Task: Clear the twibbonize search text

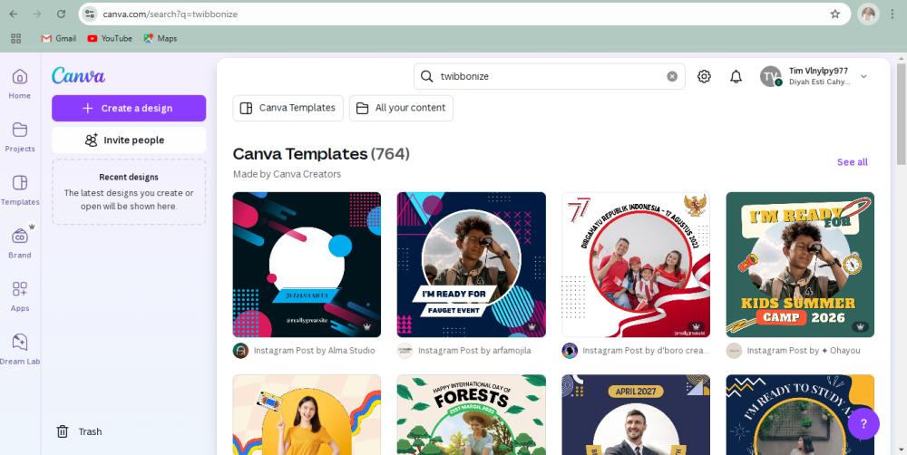Action: click(671, 76)
